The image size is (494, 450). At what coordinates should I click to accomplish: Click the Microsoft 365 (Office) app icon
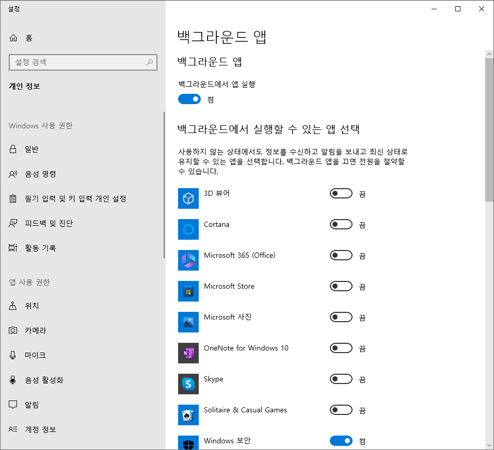(x=188, y=260)
